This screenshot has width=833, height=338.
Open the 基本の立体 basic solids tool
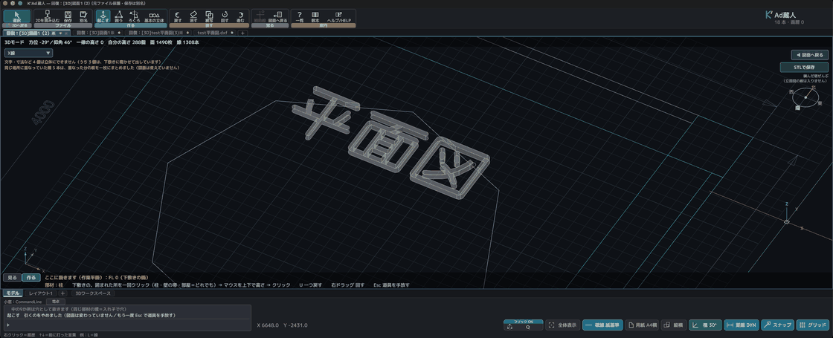[x=153, y=16]
